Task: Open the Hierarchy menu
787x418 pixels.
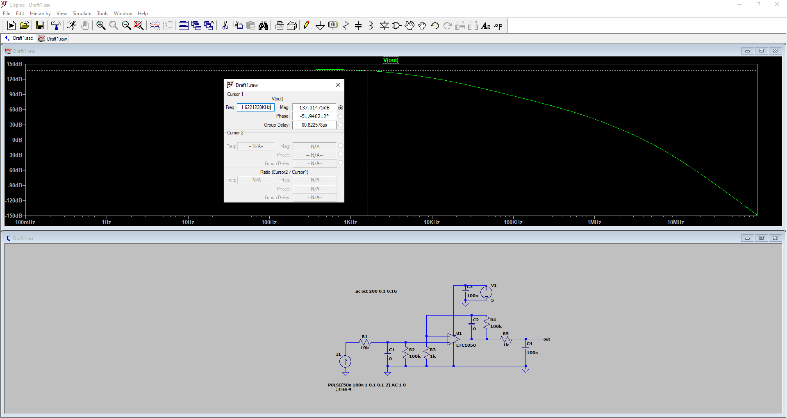Action: coord(40,14)
